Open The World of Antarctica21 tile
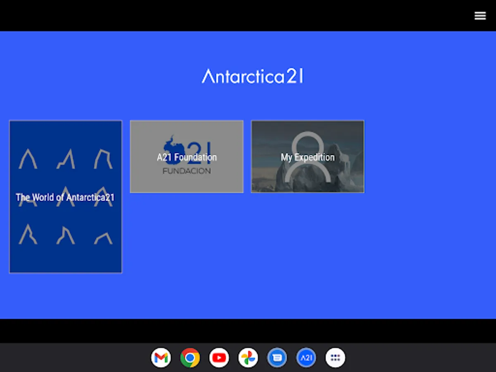Screen dimensions: 496x372 click(x=66, y=197)
